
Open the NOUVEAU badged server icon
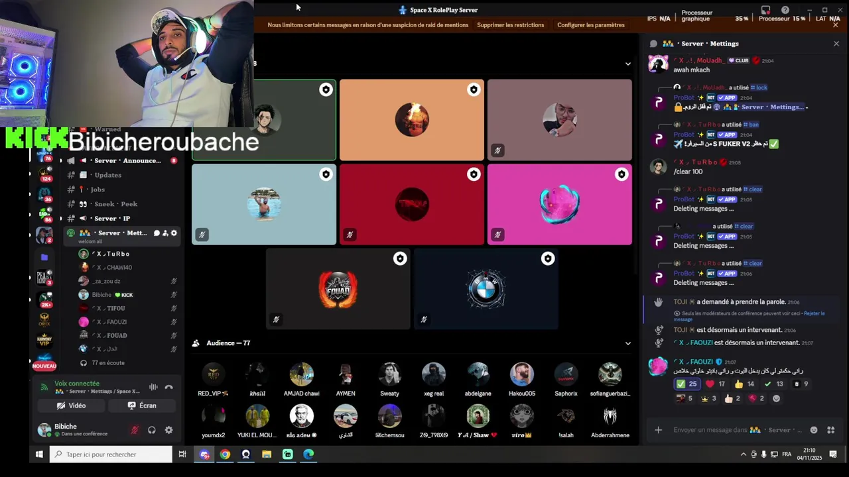(44, 362)
